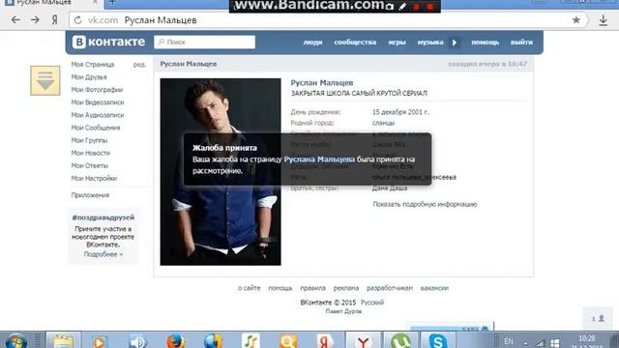
Task: Follow the 'Подробнее »' link
Action: 103,254
